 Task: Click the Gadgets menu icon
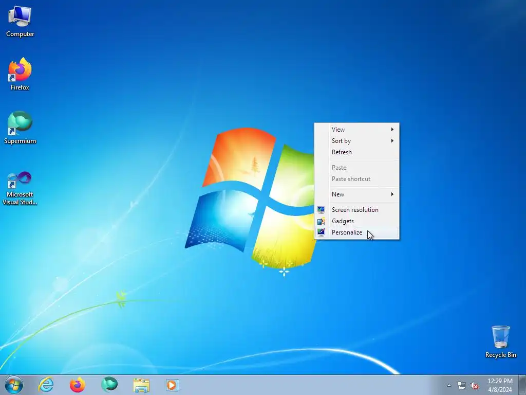321,221
